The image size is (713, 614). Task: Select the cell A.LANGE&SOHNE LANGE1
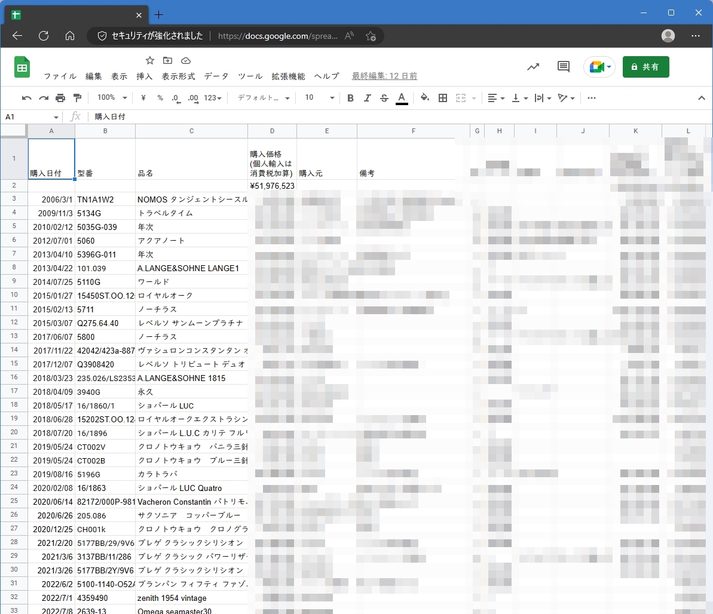tap(191, 268)
